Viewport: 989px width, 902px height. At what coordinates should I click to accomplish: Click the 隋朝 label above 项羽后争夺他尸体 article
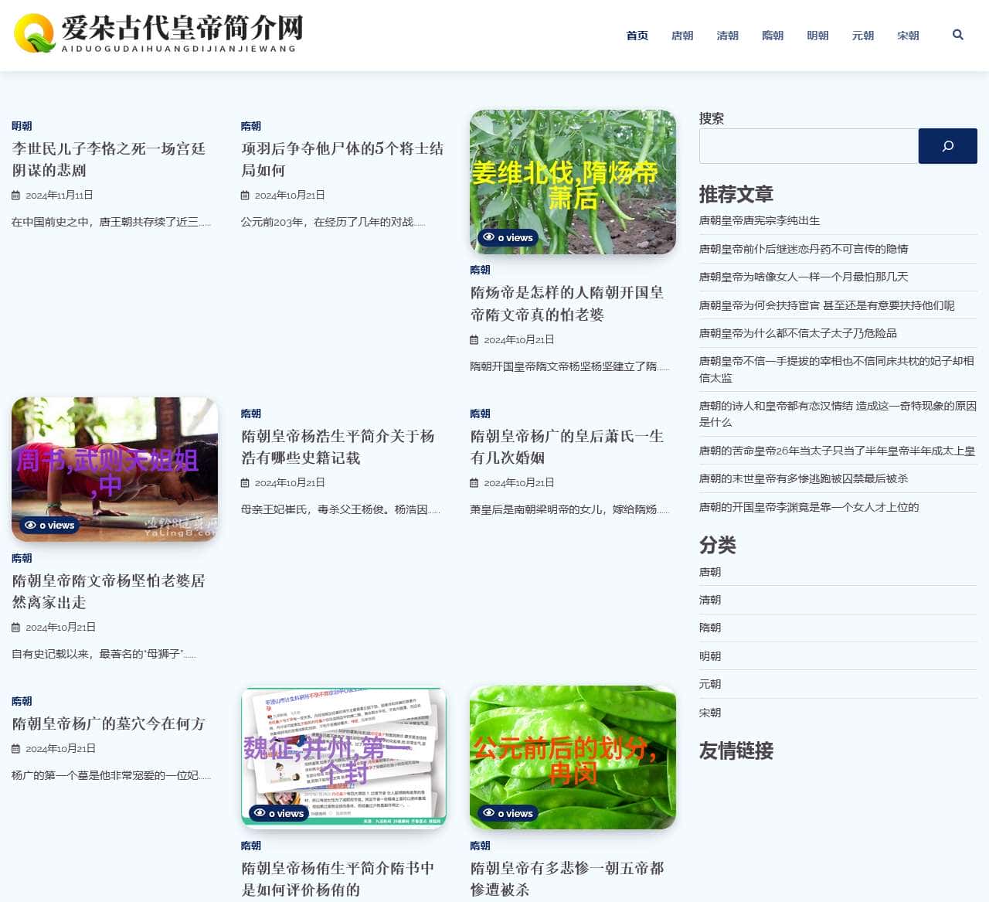[251, 125]
